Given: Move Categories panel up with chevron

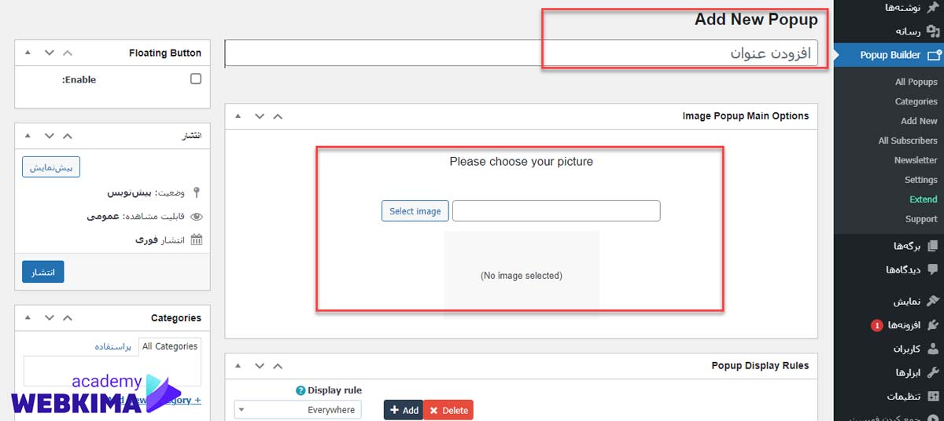Looking at the screenshot, I should (x=67, y=318).
